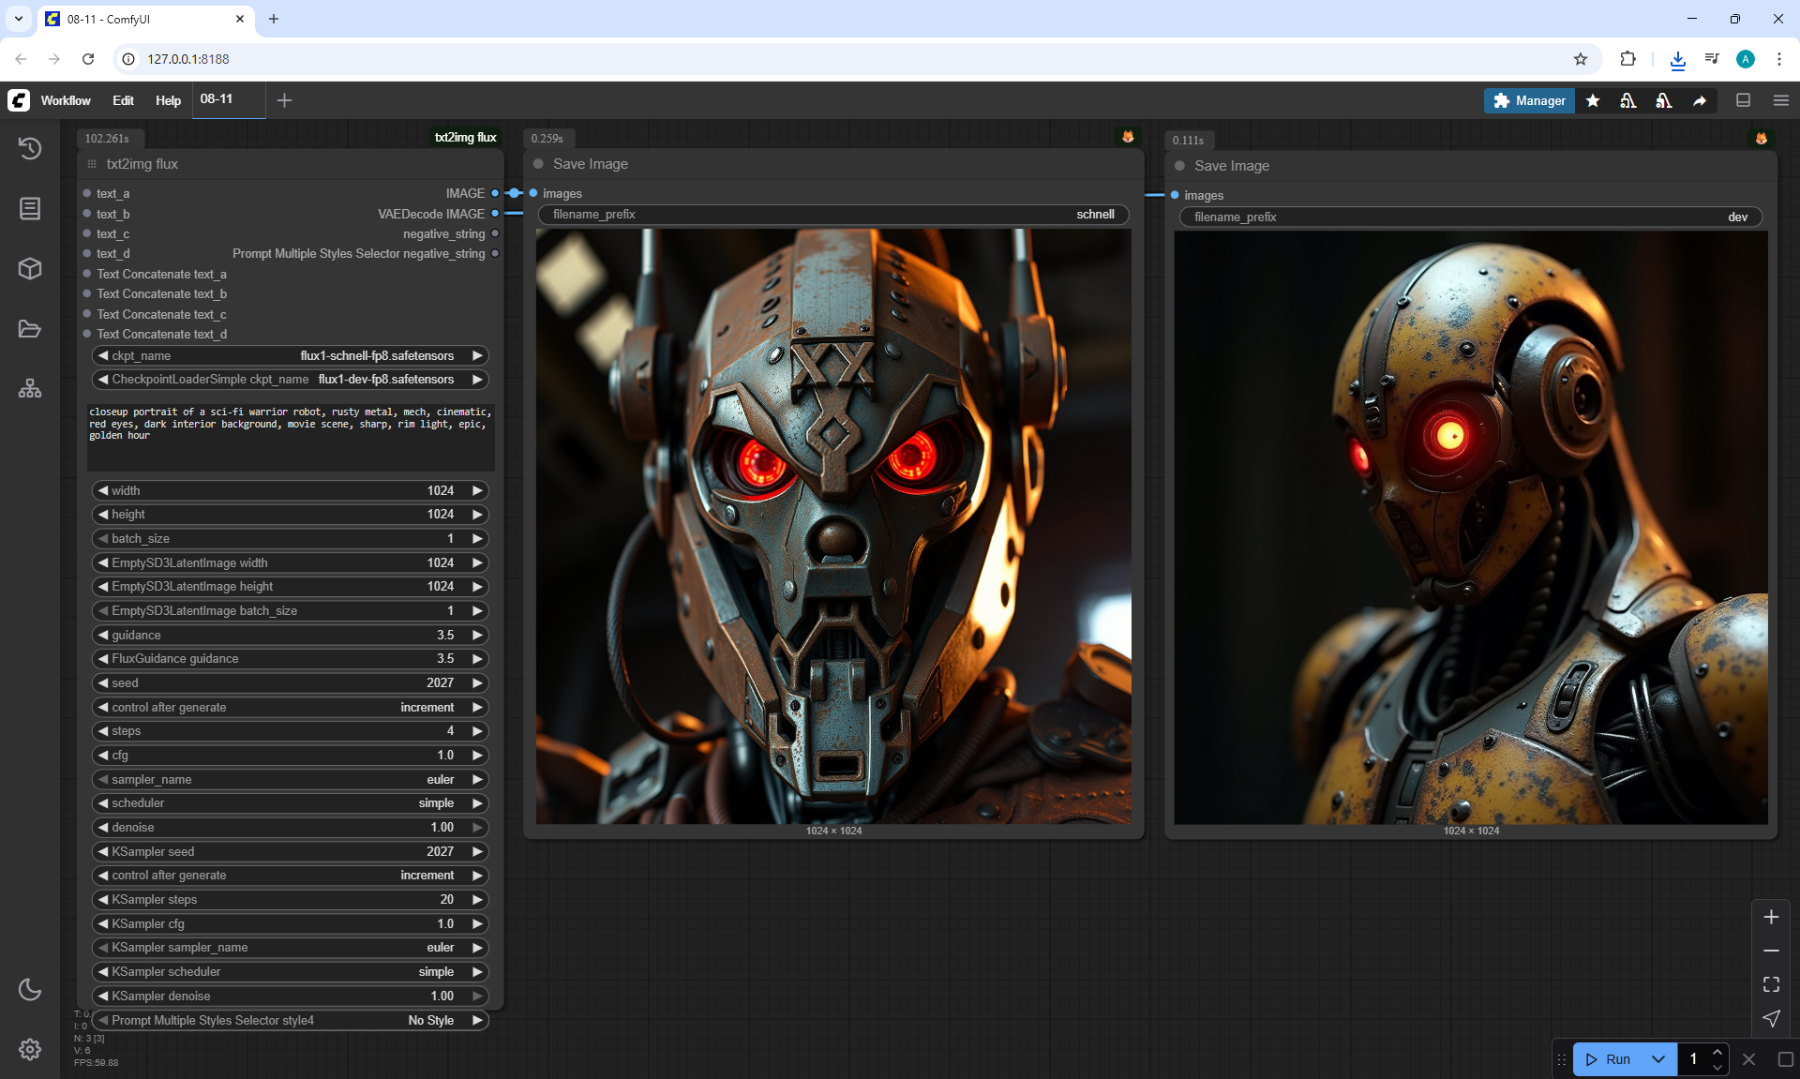Screen dimensions: 1800x1079
Task: Open the Edit menu
Action: coord(123,100)
